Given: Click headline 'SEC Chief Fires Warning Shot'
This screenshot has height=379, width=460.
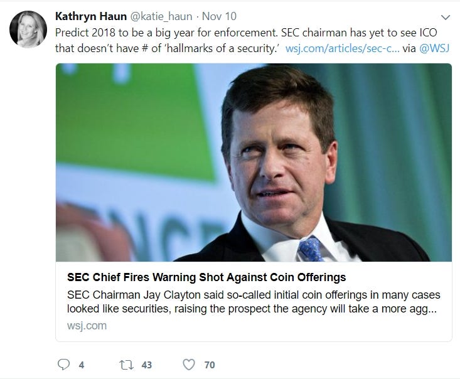Looking at the screenshot, I should coord(206,277).
